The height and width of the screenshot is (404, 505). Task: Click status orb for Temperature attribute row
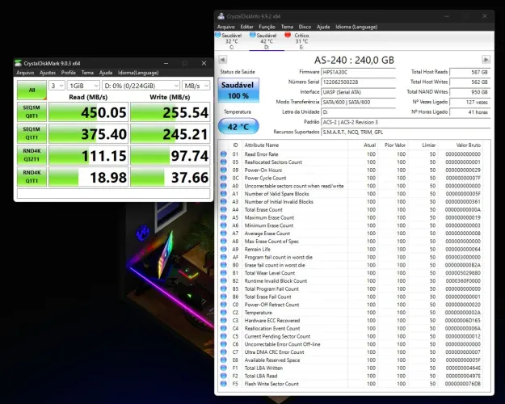(224, 313)
